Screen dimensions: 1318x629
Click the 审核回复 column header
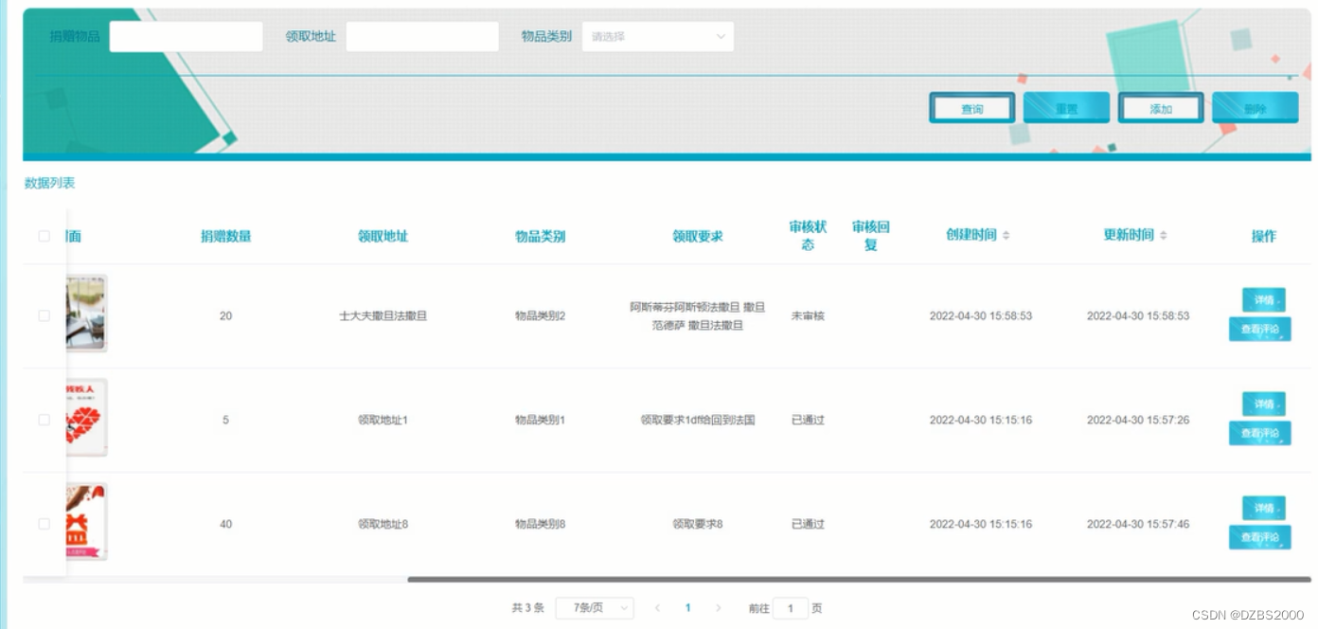coord(870,236)
